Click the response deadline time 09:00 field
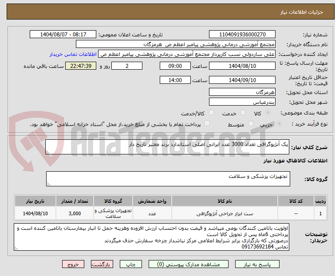 [x=175, y=66]
